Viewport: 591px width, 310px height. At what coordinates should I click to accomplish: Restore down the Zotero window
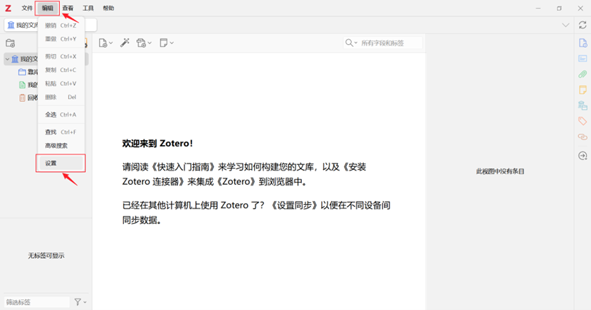[x=560, y=9]
